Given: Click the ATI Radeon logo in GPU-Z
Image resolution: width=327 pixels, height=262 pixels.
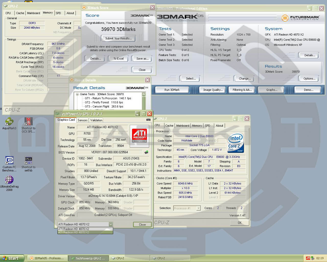Looking at the screenshot, I should 139,136.
